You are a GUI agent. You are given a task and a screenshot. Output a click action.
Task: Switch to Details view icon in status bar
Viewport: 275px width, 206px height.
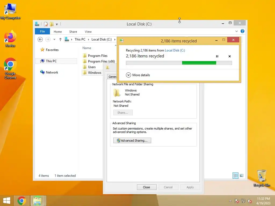235,175
